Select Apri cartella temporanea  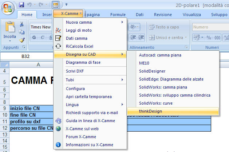click(90, 97)
